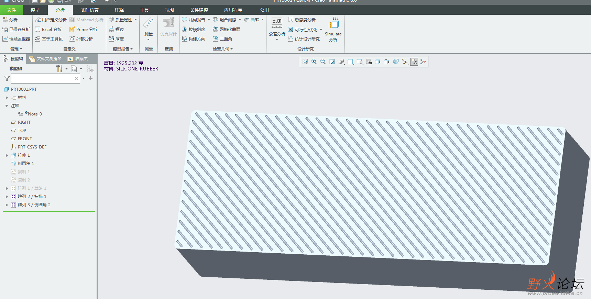Click the 测量 (Measure) ruler icon
The width and height of the screenshot is (591, 299).
[x=149, y=23]
